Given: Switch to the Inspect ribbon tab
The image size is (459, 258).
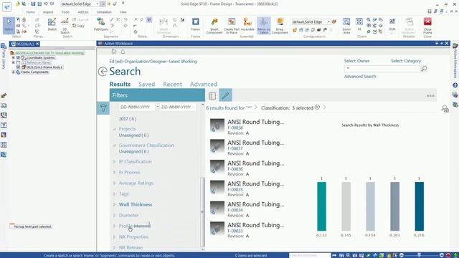Looking at the screenshot, I should coord(48,12).
